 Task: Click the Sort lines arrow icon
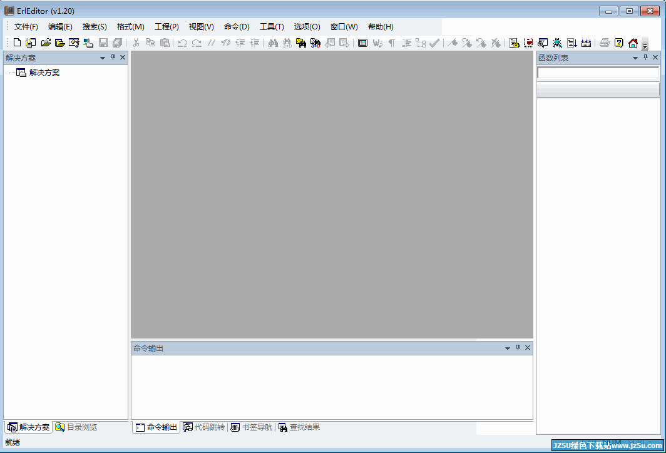571,43
